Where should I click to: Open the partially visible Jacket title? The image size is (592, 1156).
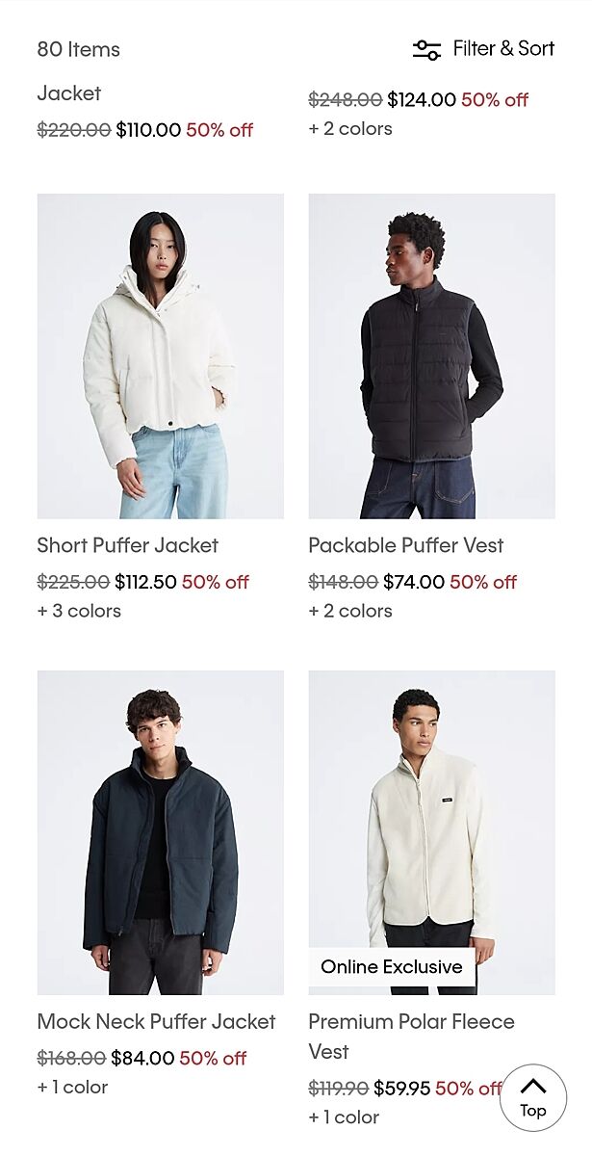click(69, 93)
